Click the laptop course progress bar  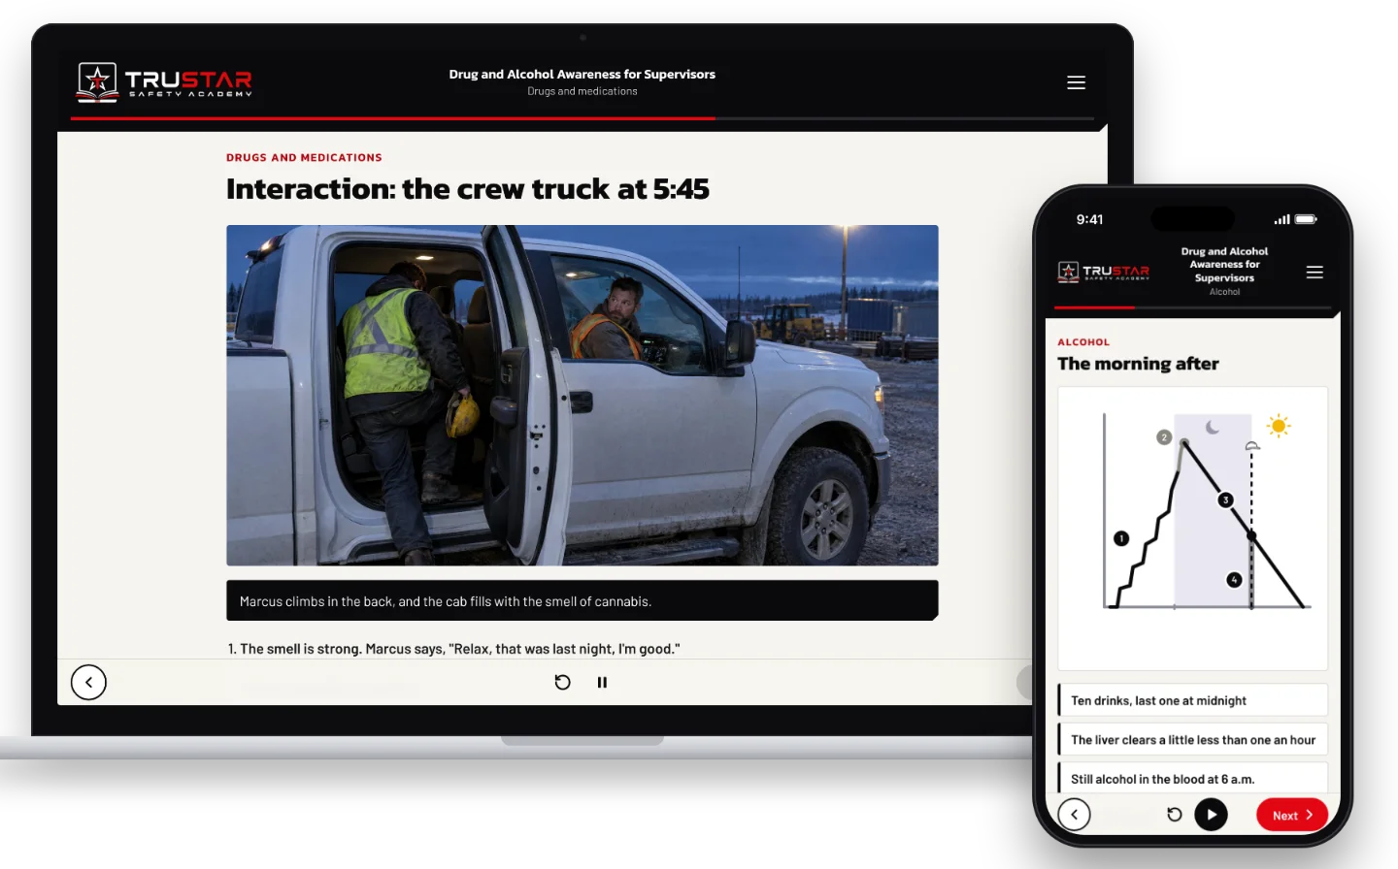coord(582,118)
